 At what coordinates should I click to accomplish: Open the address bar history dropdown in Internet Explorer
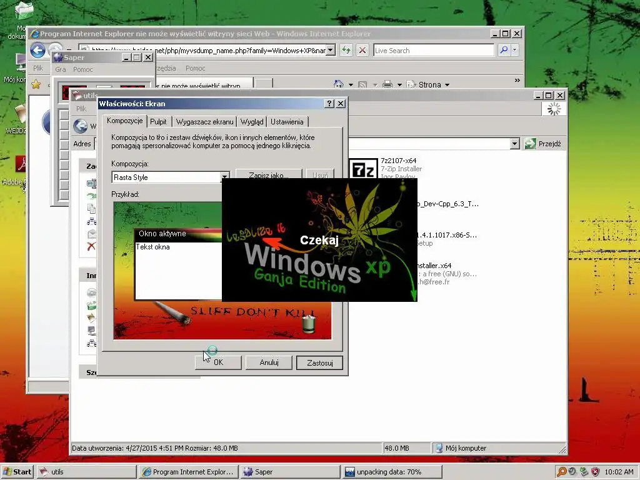tap(331, 50)
